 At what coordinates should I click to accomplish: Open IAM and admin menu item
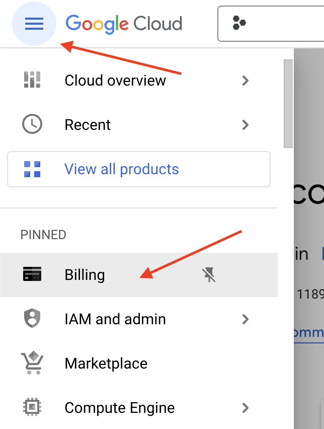pyautogui.click(x=139, y=319)
